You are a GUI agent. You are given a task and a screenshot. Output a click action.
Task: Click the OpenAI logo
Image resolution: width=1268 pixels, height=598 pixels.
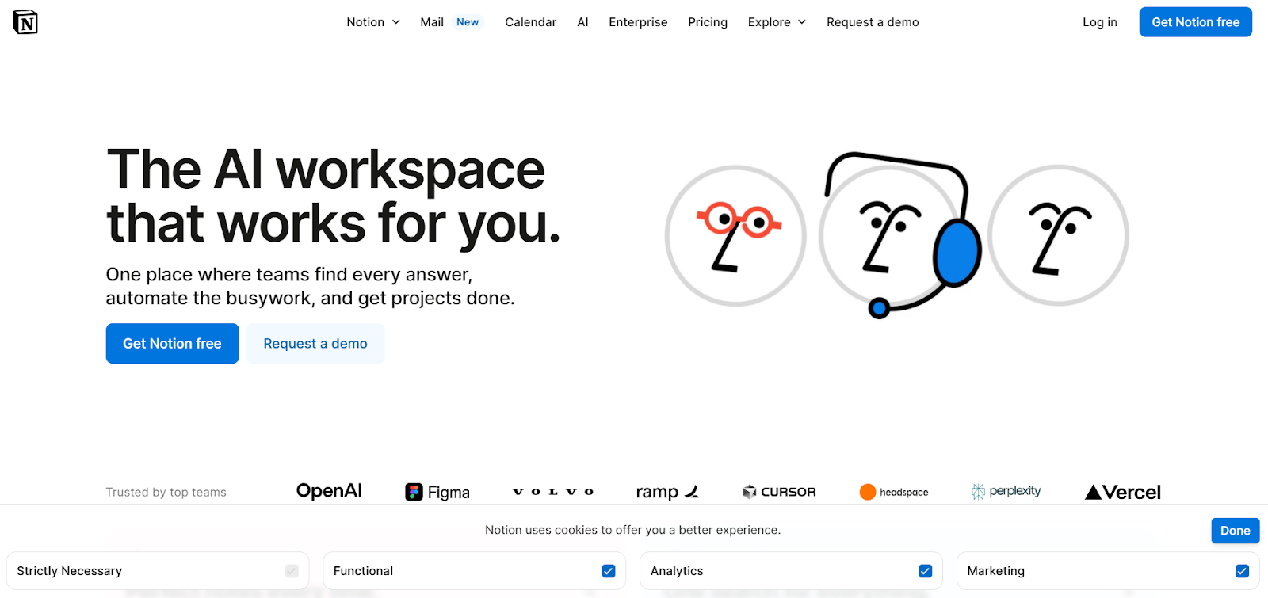pyautogui.click(x=329, y=491)
